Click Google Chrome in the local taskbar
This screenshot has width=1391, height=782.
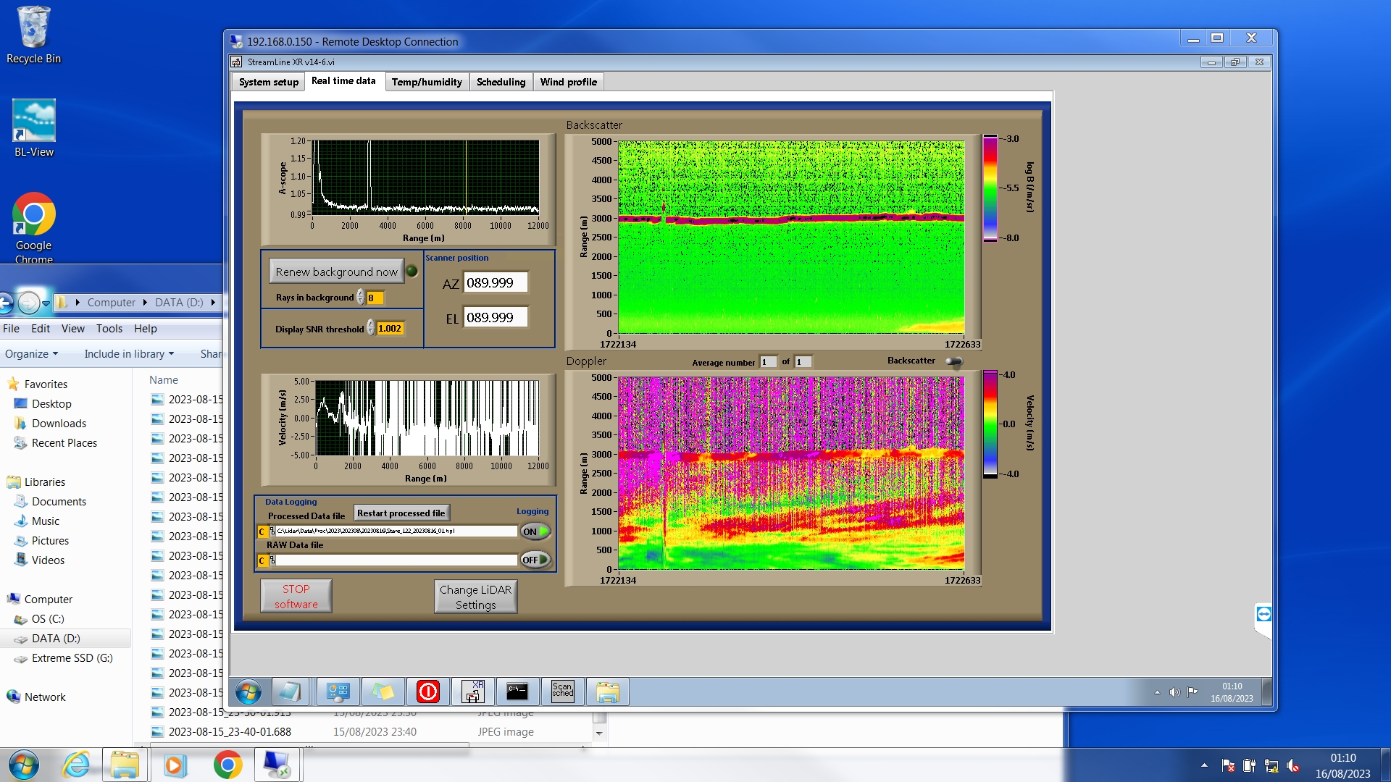point(227,765)
